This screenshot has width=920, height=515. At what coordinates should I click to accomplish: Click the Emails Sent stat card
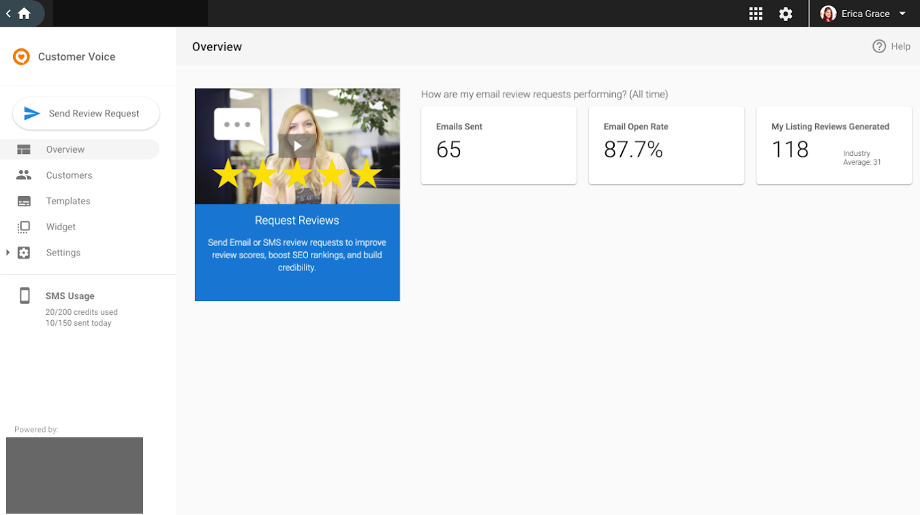click(499, 145)
